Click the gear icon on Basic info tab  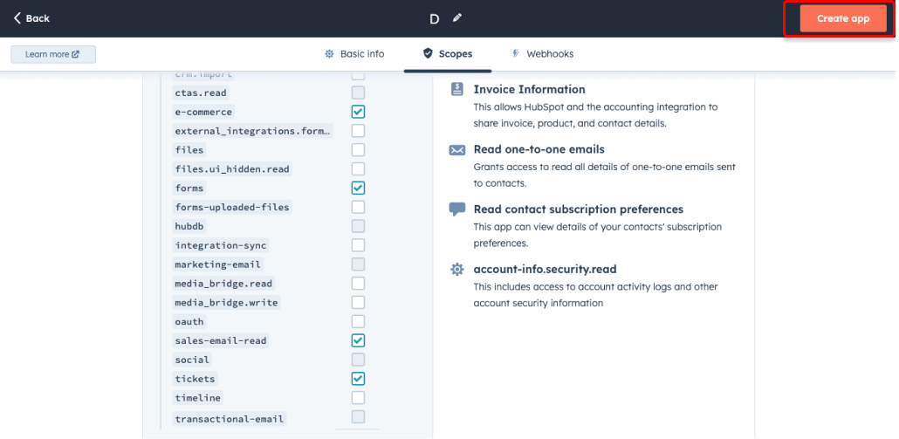tap(329, 54)
